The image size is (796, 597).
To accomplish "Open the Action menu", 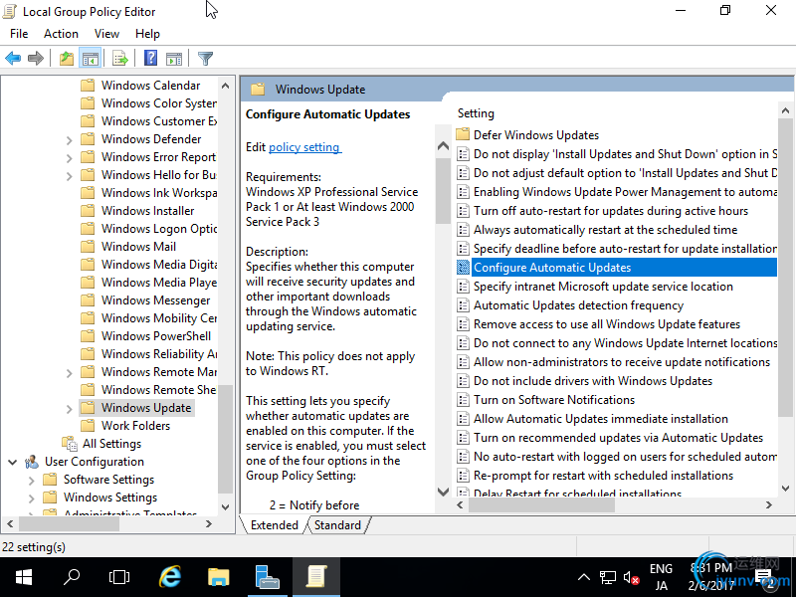I will (x=61, y=34).
